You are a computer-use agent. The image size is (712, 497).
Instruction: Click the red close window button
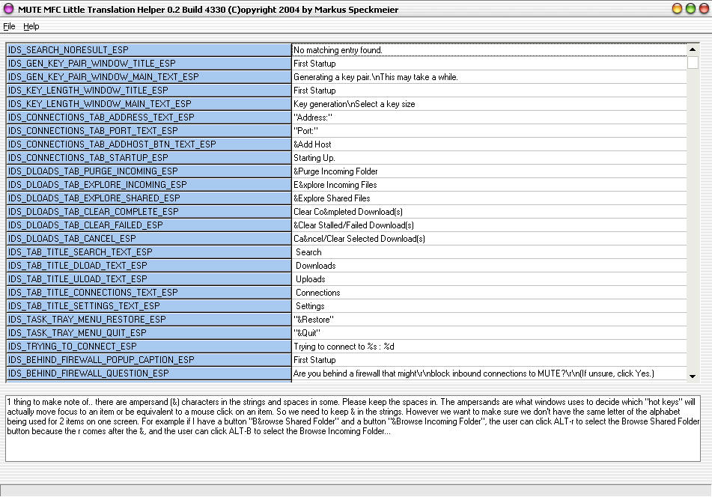[705, 9]
